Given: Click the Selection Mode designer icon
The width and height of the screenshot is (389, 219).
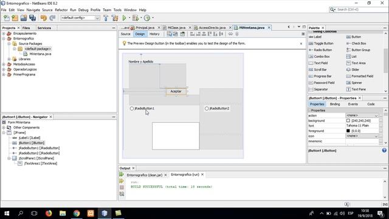Looking at the screenshot, I should [x=169, y=34].
